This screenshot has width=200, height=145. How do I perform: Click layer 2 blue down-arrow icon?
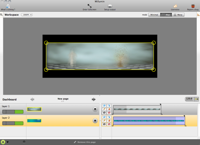[x=109, y=117]
